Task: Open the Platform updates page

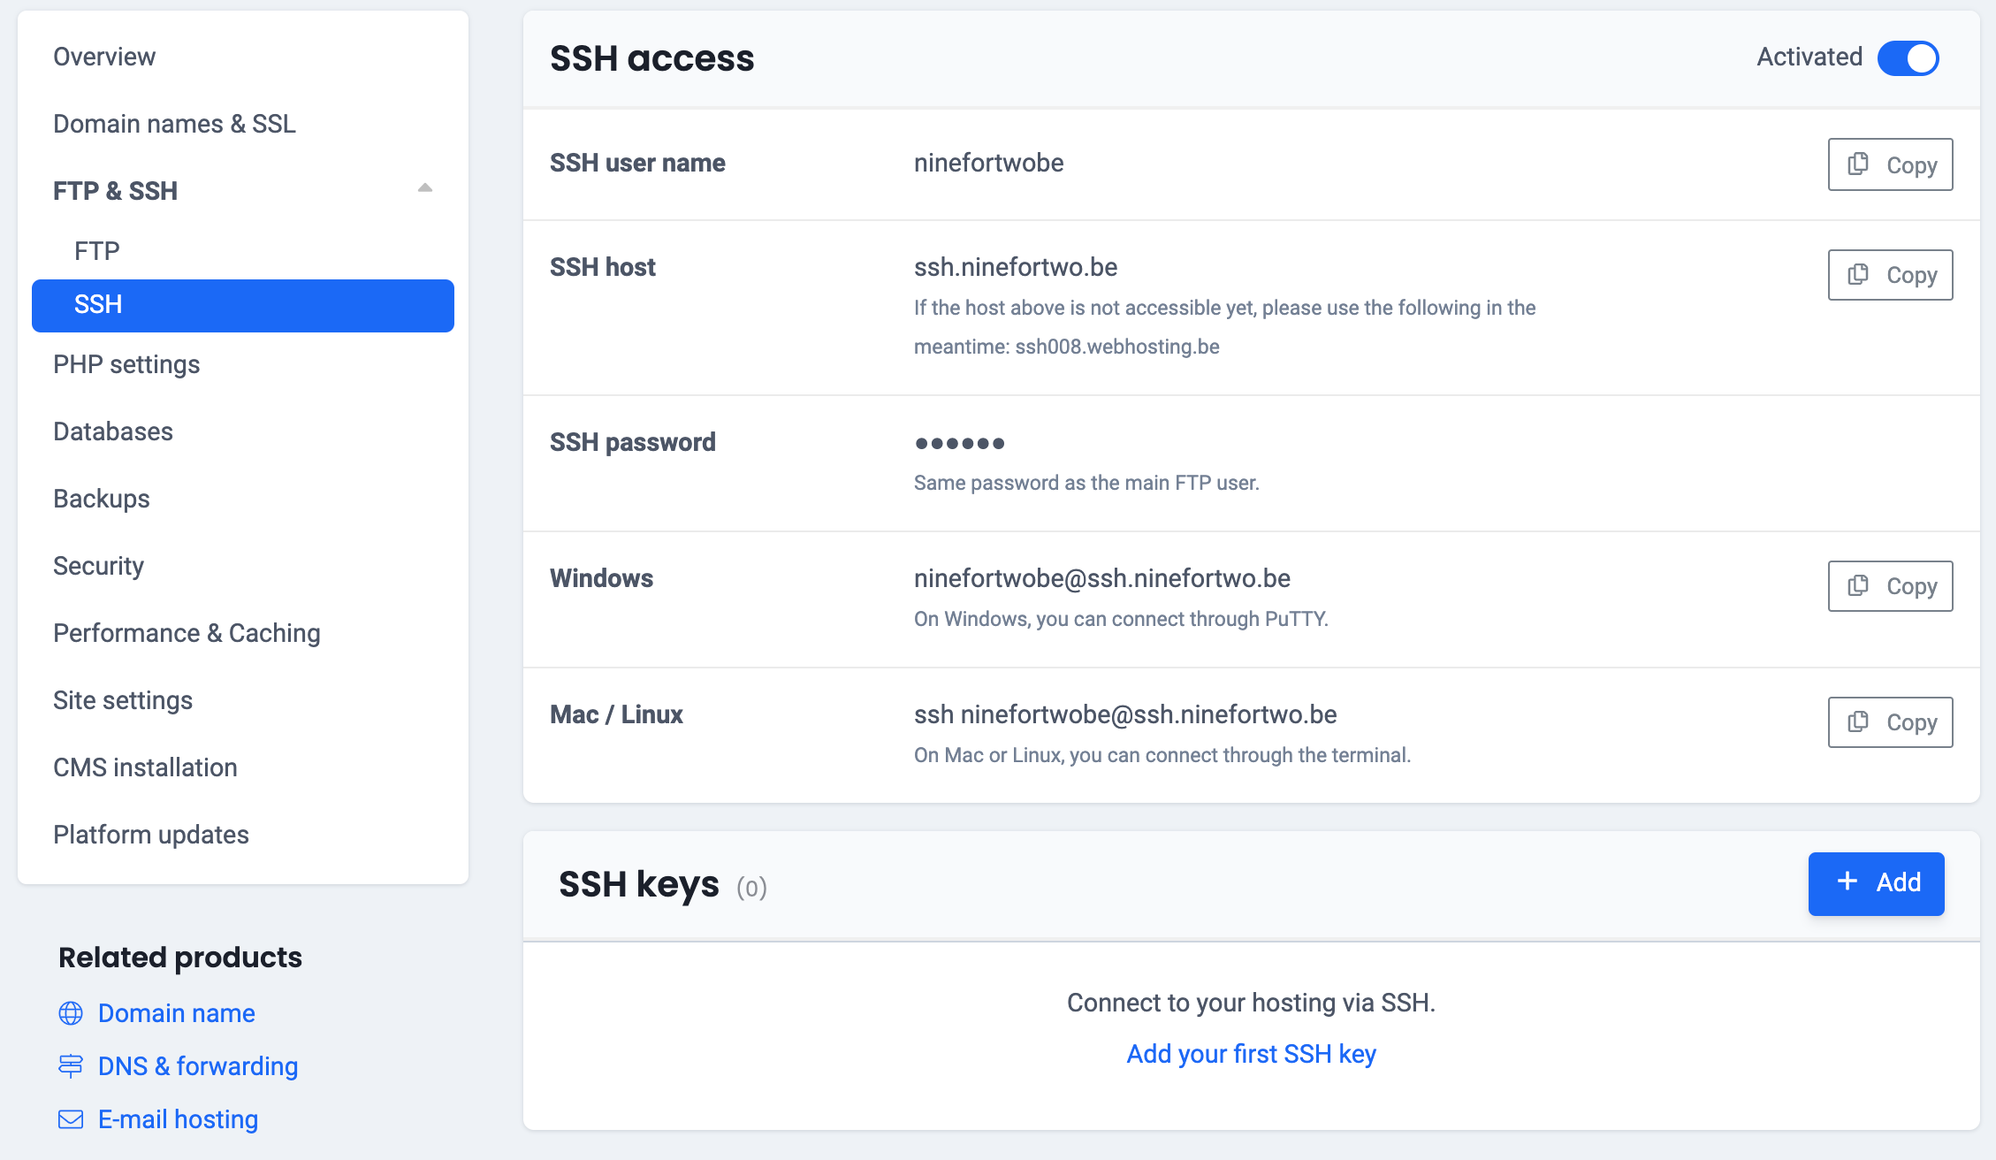Action: (150, 834)
